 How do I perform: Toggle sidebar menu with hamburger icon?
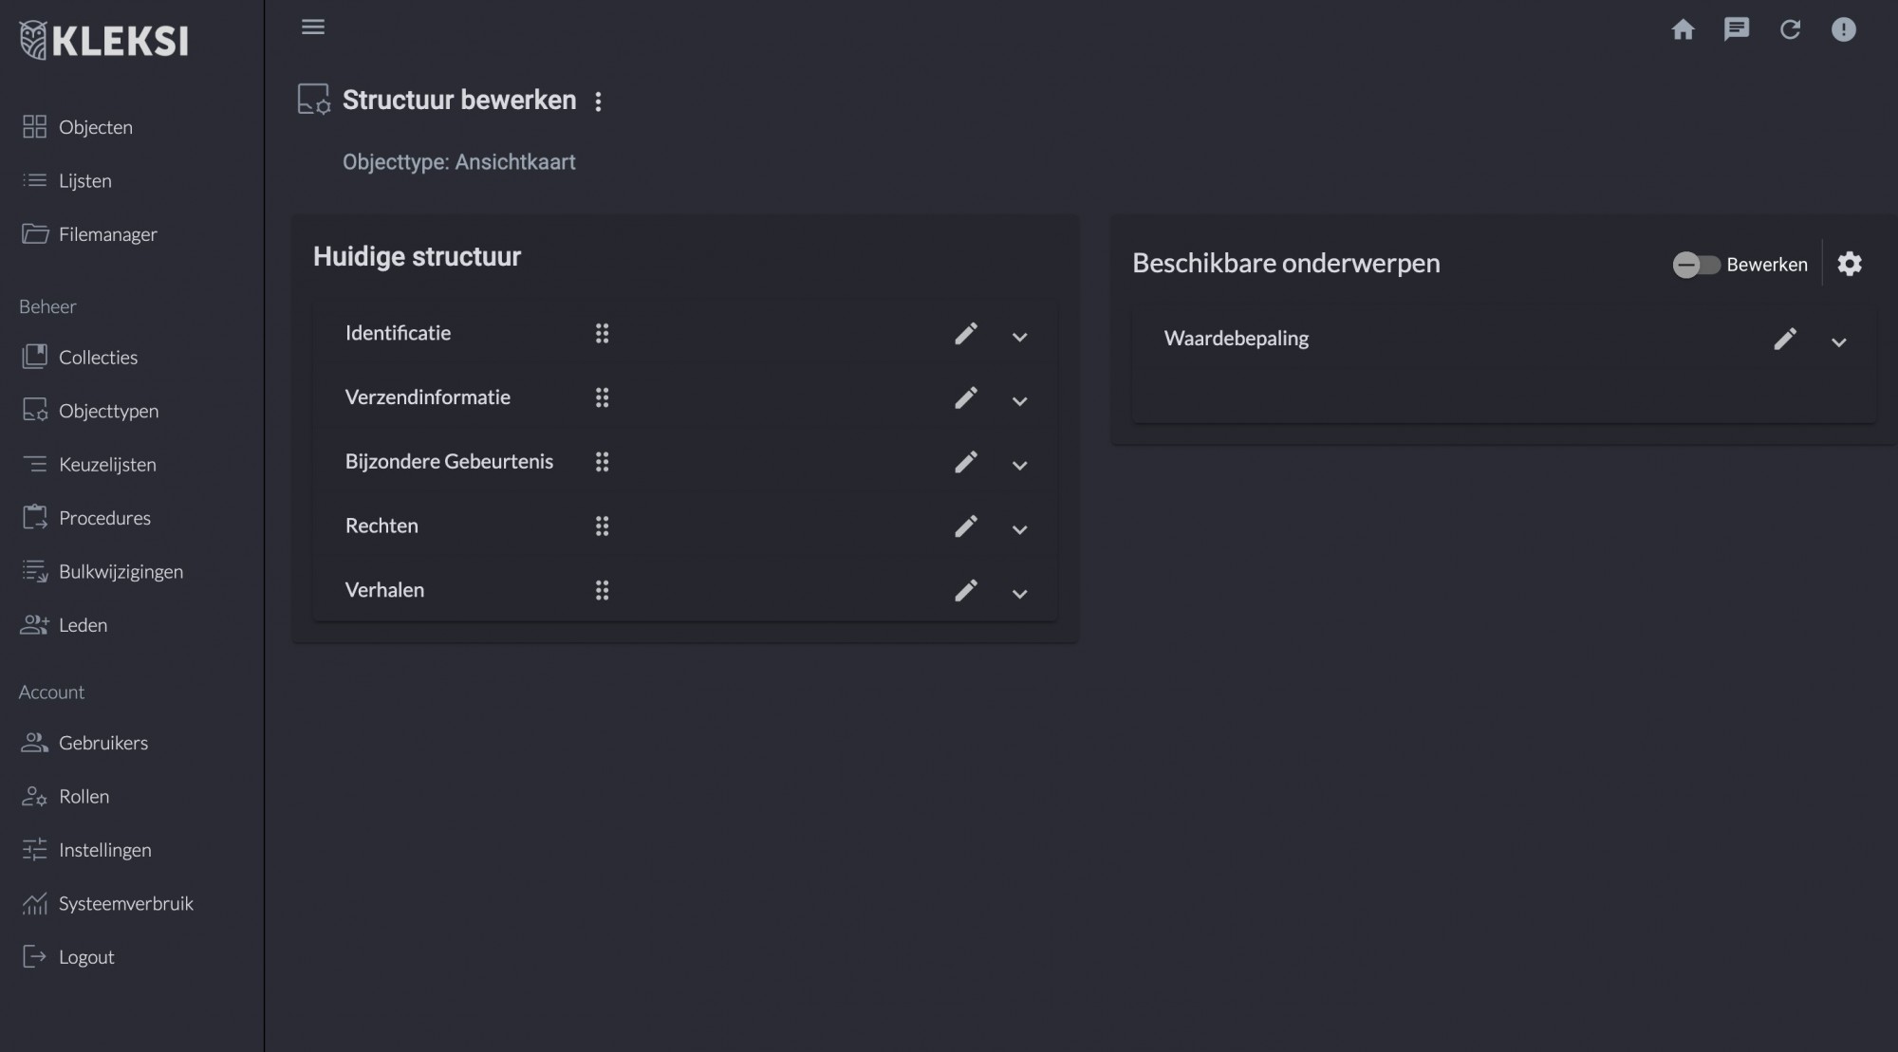coord(313,28)
